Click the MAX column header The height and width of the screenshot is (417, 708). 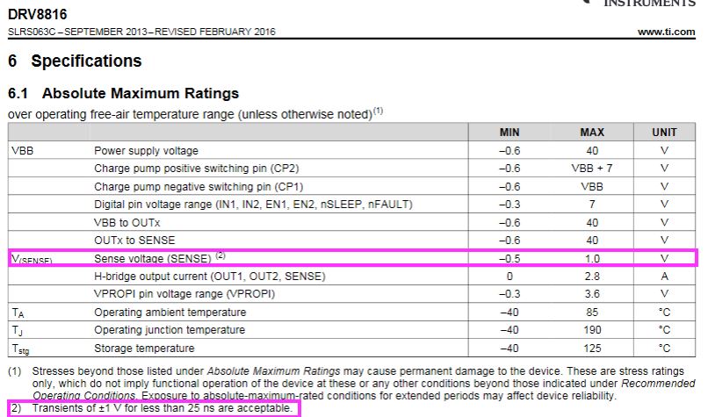[592, 133]
